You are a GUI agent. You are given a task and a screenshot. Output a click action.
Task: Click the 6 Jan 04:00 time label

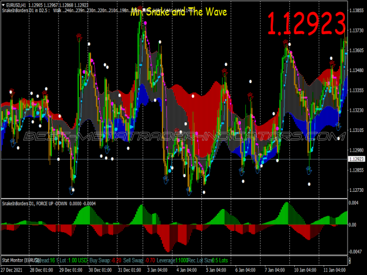tap(245, 270)
